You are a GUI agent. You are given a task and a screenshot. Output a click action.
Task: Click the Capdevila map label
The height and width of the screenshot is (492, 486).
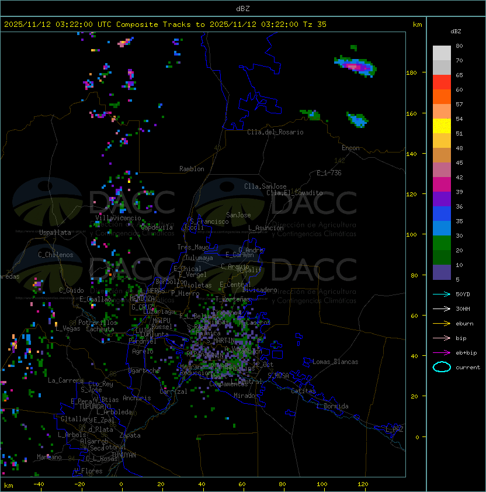[157, 227]
